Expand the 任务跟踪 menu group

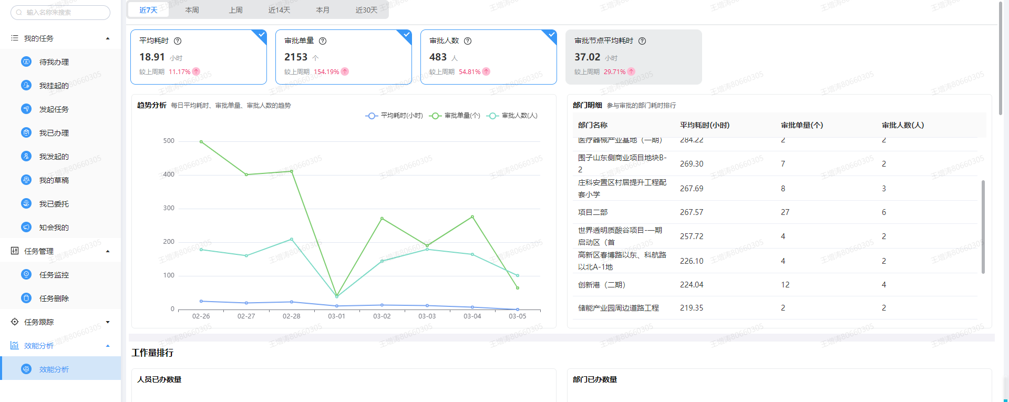click(108, 322)
